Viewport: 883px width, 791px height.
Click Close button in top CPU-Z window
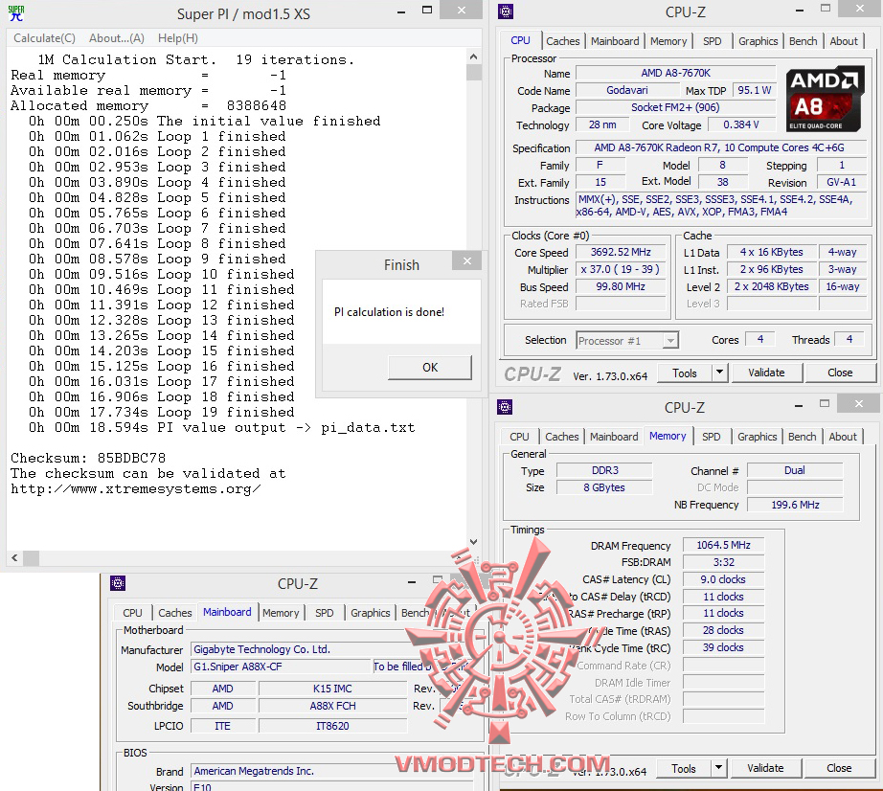(x=840, y=373)
